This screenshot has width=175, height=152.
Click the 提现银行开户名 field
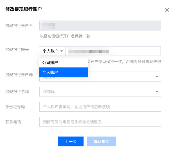100,26
